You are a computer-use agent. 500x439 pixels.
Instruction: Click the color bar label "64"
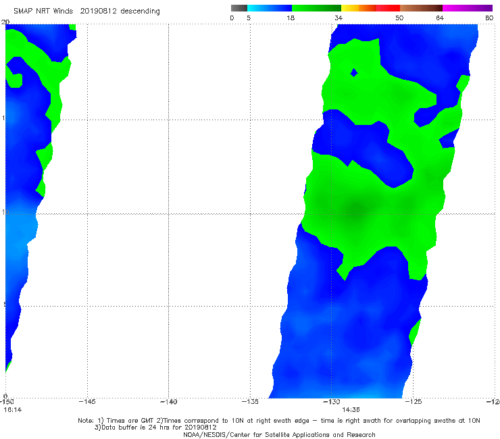click(x=440, y=18)
